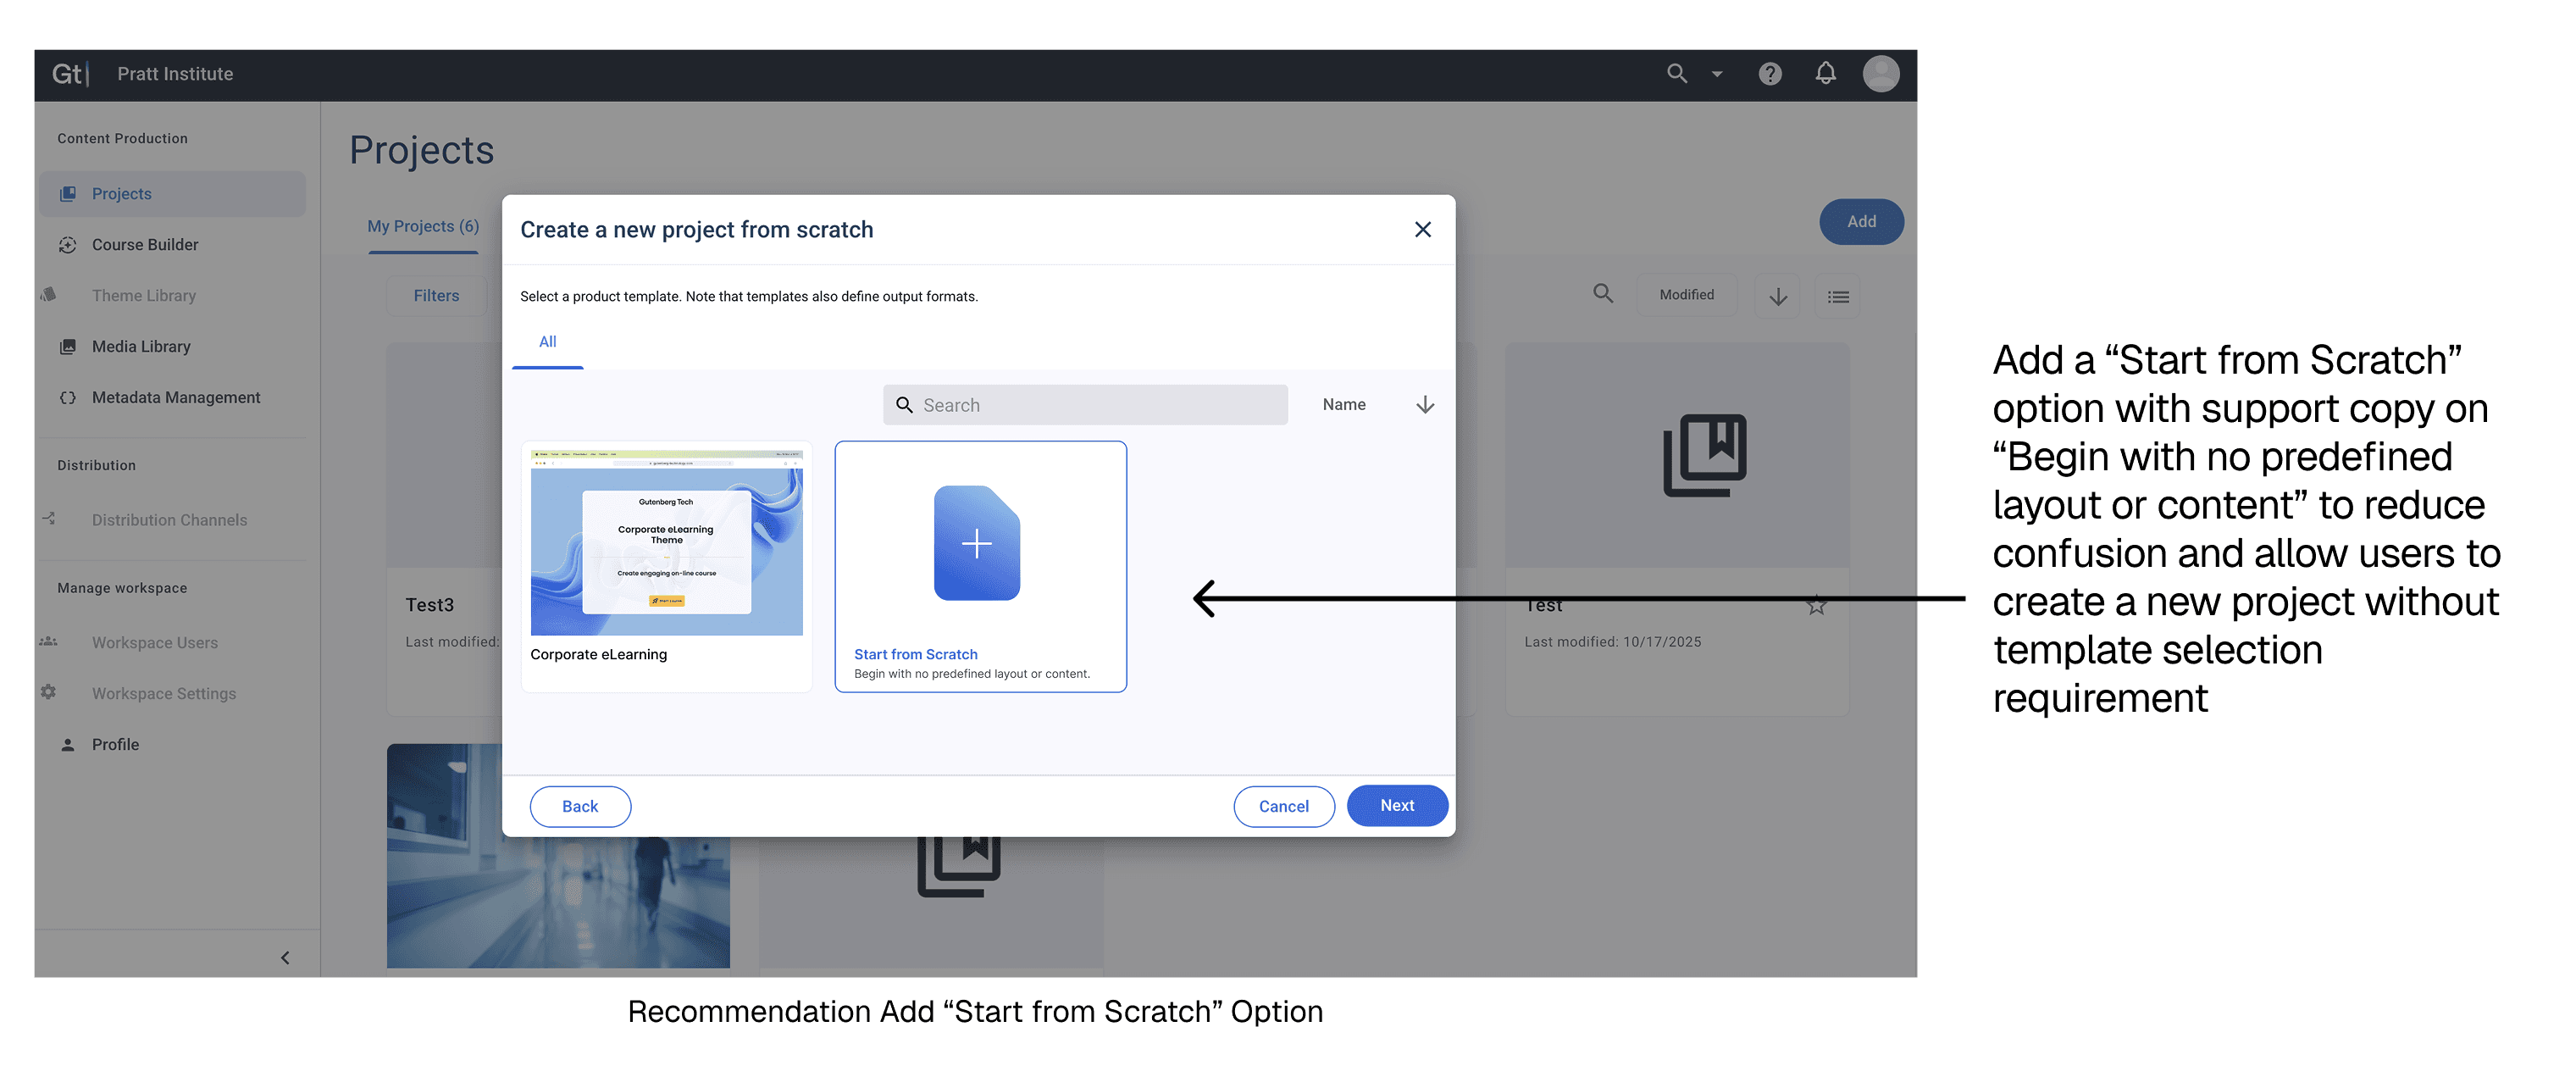This screenshot has height=1088, width=2576.
Task: Select the All templates tab
Action: [x=547, y=342]
